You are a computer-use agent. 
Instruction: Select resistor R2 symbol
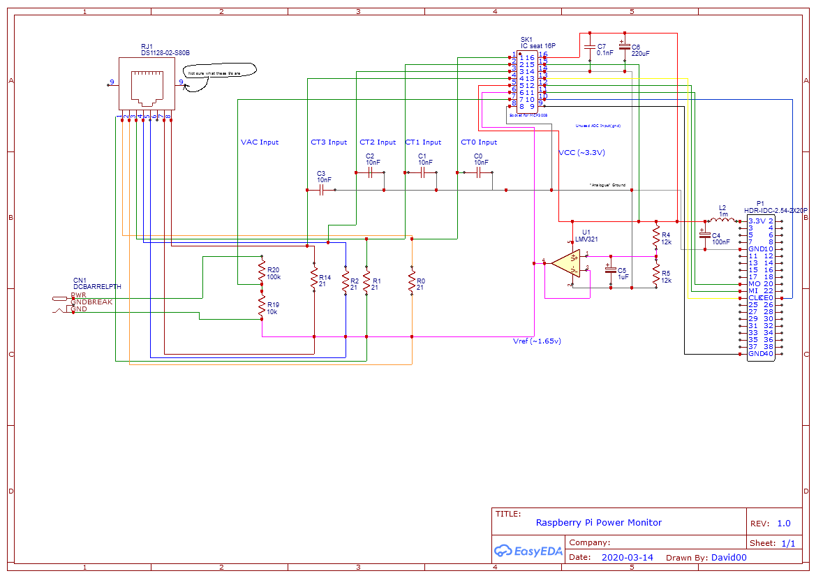(346, 281)
